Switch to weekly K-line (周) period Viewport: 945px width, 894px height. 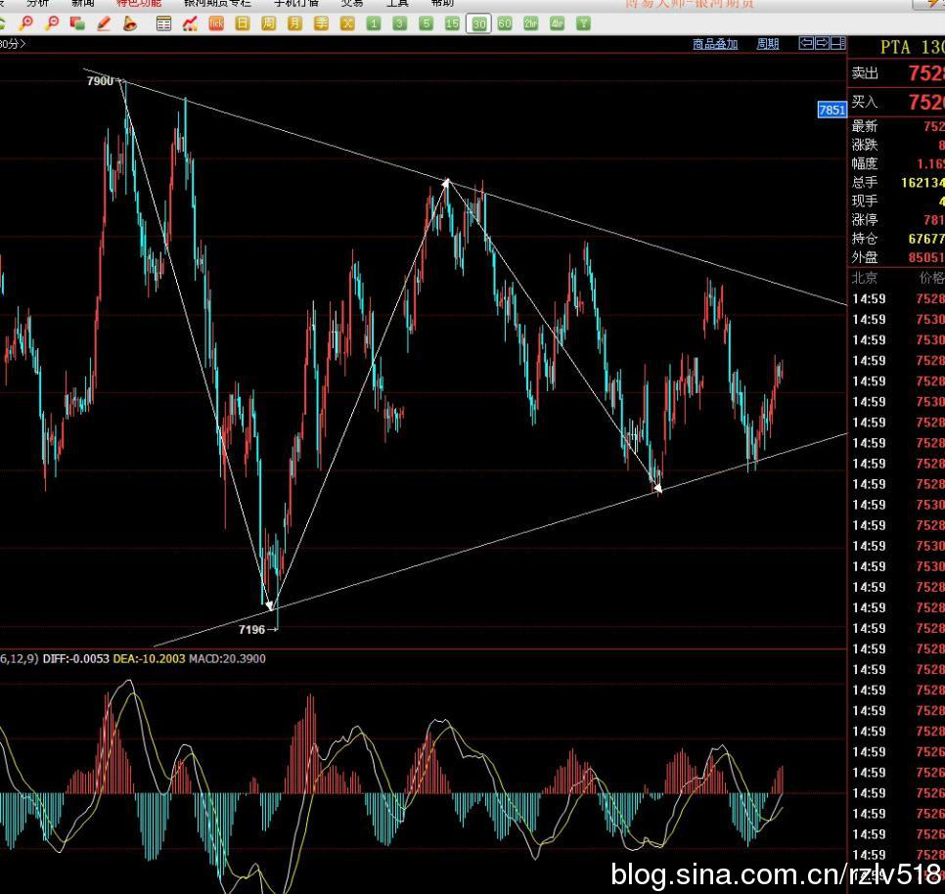268,23
